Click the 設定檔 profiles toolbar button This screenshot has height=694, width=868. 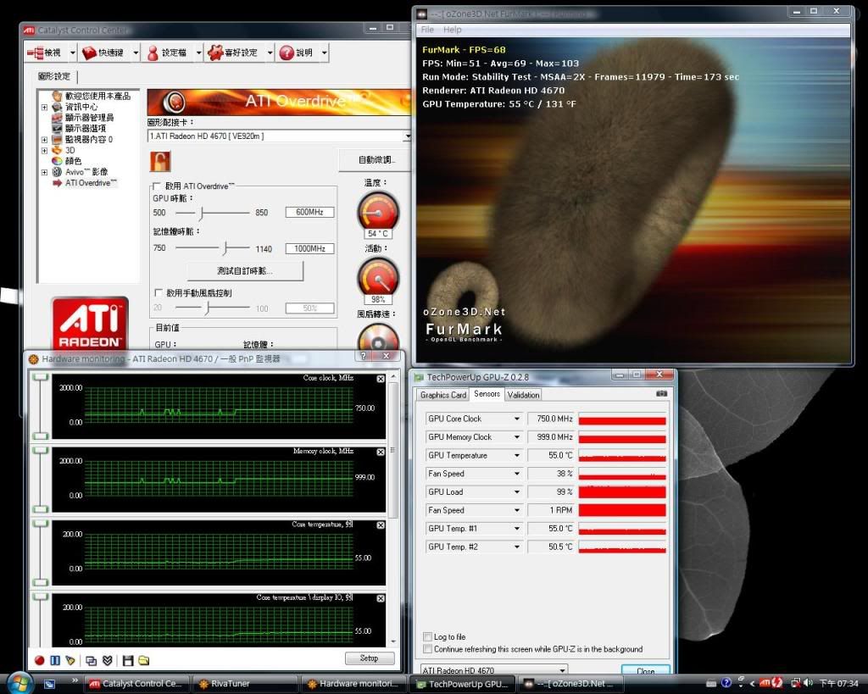[167, 53]
